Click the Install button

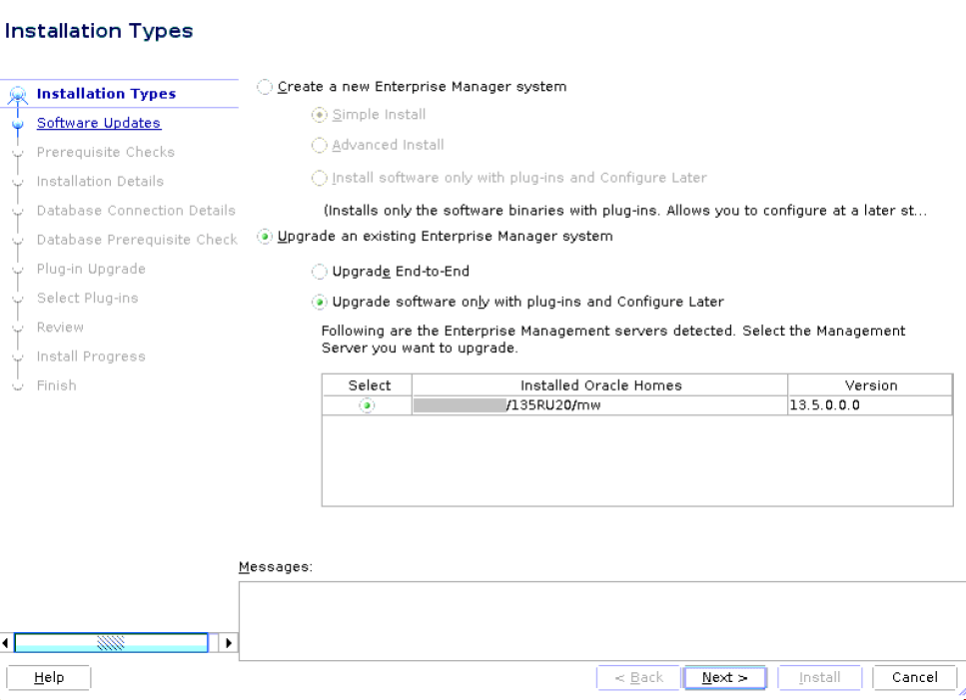819,677
